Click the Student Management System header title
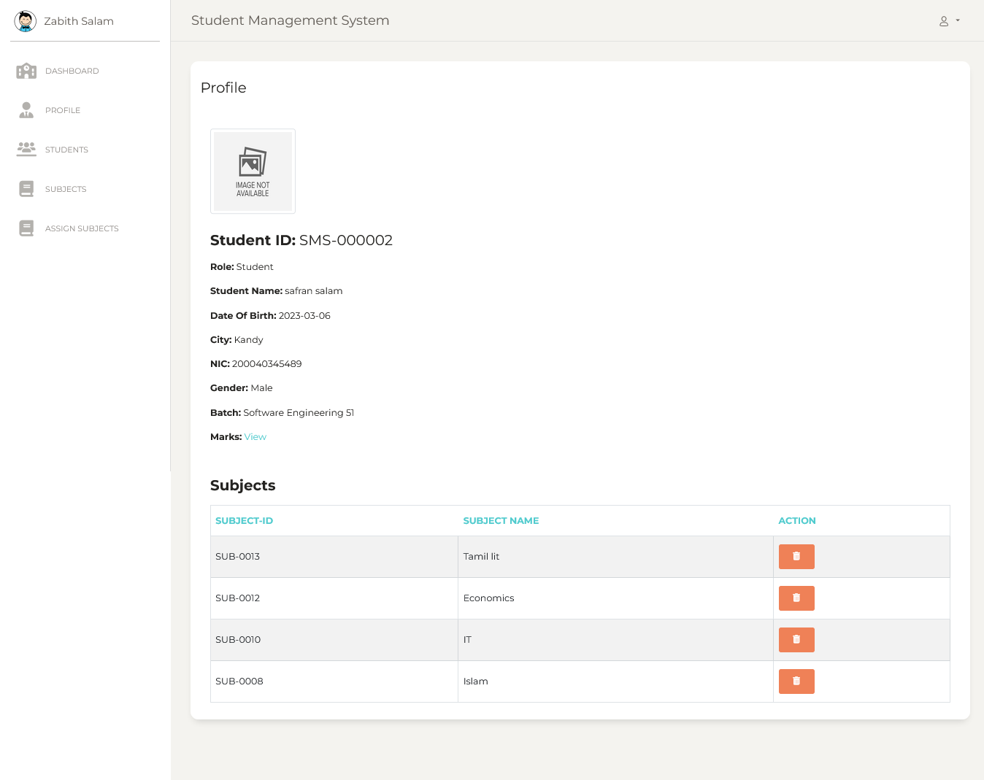The image size is (984, 780). click(x=290, y=20)
